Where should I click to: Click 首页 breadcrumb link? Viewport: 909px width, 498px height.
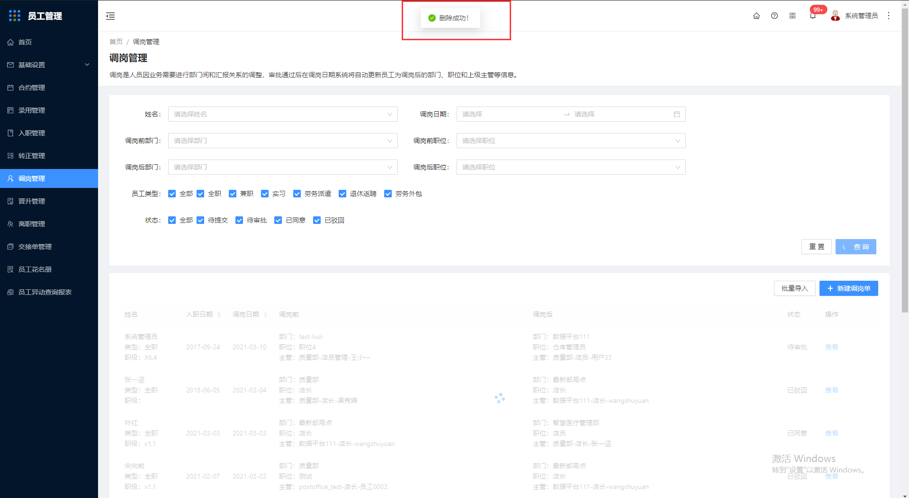(116, 42)
